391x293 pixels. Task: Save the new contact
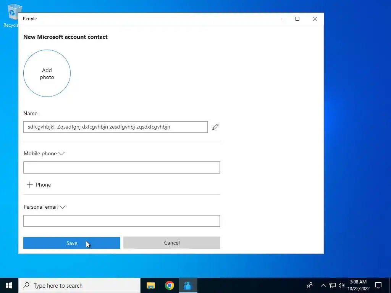(x=72, y=243)
